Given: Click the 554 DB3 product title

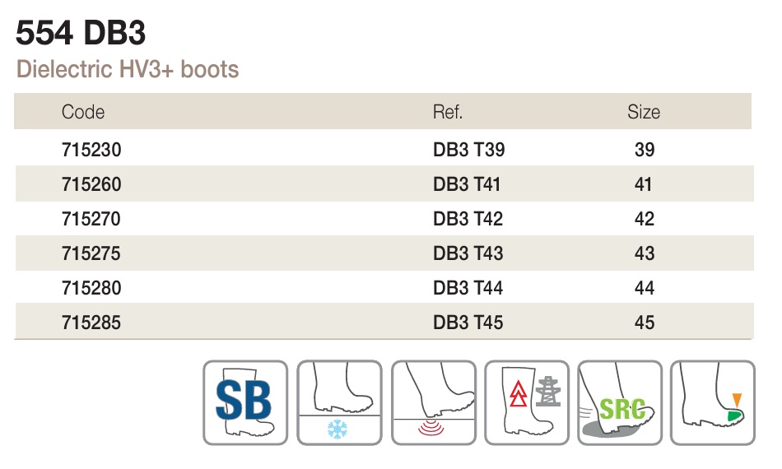Looking at the screenshot, I should pos(81,33).
